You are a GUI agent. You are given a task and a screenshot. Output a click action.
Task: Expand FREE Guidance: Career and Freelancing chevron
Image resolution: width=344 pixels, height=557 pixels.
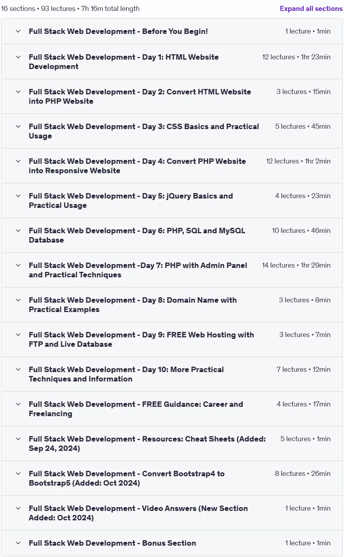(18, 404)
